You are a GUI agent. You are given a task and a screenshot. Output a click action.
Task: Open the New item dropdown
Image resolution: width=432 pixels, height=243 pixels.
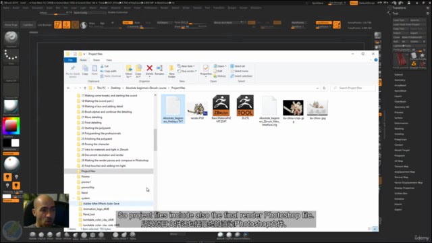tap(186, 66)
